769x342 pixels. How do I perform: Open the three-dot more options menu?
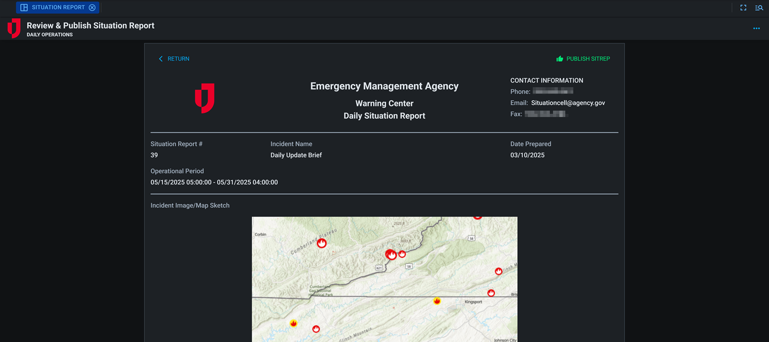756,29
